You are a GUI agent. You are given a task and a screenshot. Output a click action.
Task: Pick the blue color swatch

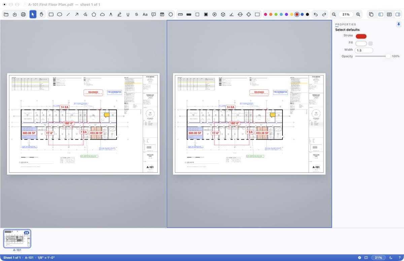(302, 14)
